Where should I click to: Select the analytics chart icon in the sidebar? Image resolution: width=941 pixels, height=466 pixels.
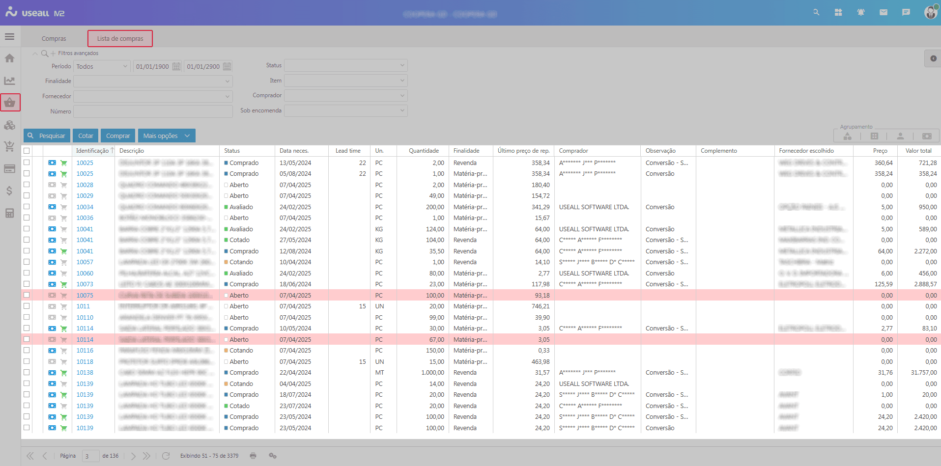9,80
